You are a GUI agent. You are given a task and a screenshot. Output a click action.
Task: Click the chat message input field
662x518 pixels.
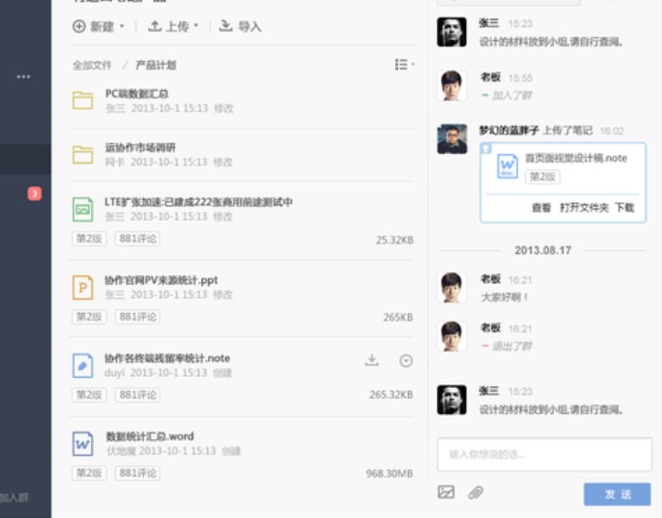545,454
